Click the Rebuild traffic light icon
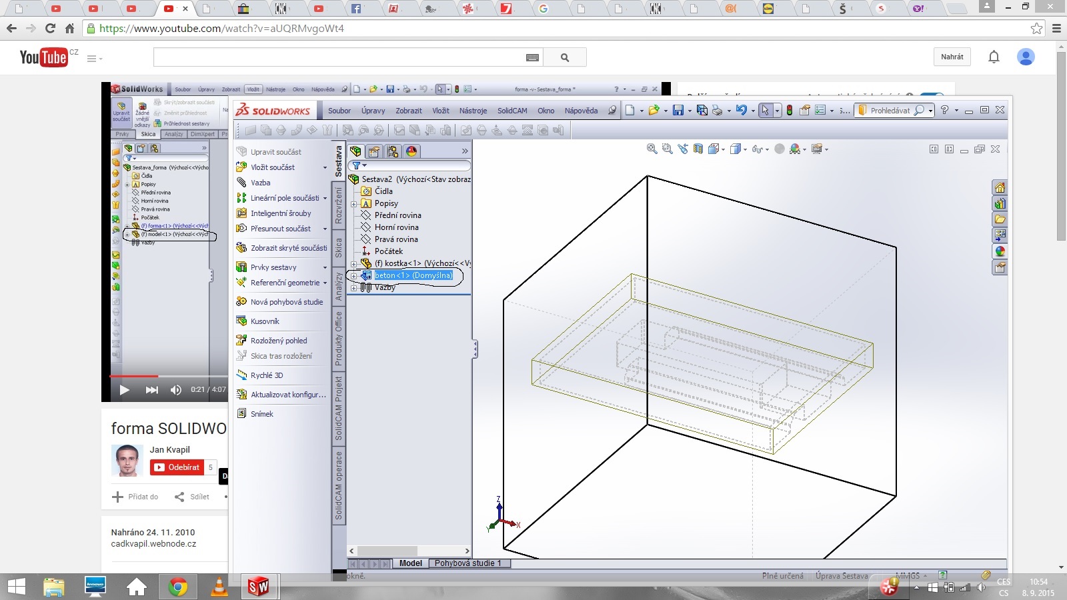Screen dimensions: 1067x600 click(x=790, y=111)
